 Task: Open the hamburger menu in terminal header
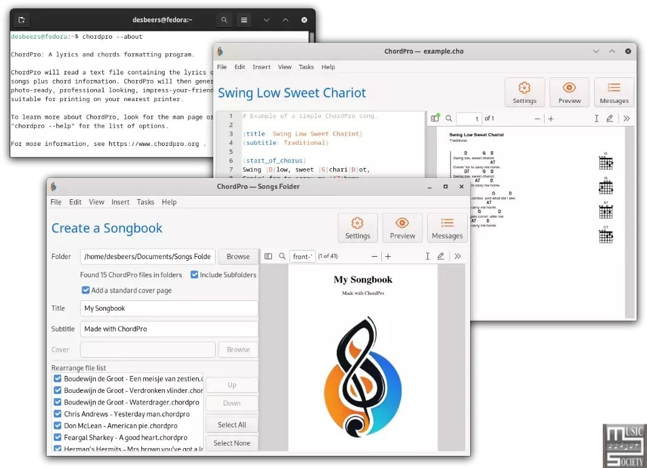244,20
